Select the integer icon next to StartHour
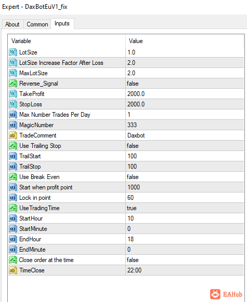 (12, 218)
